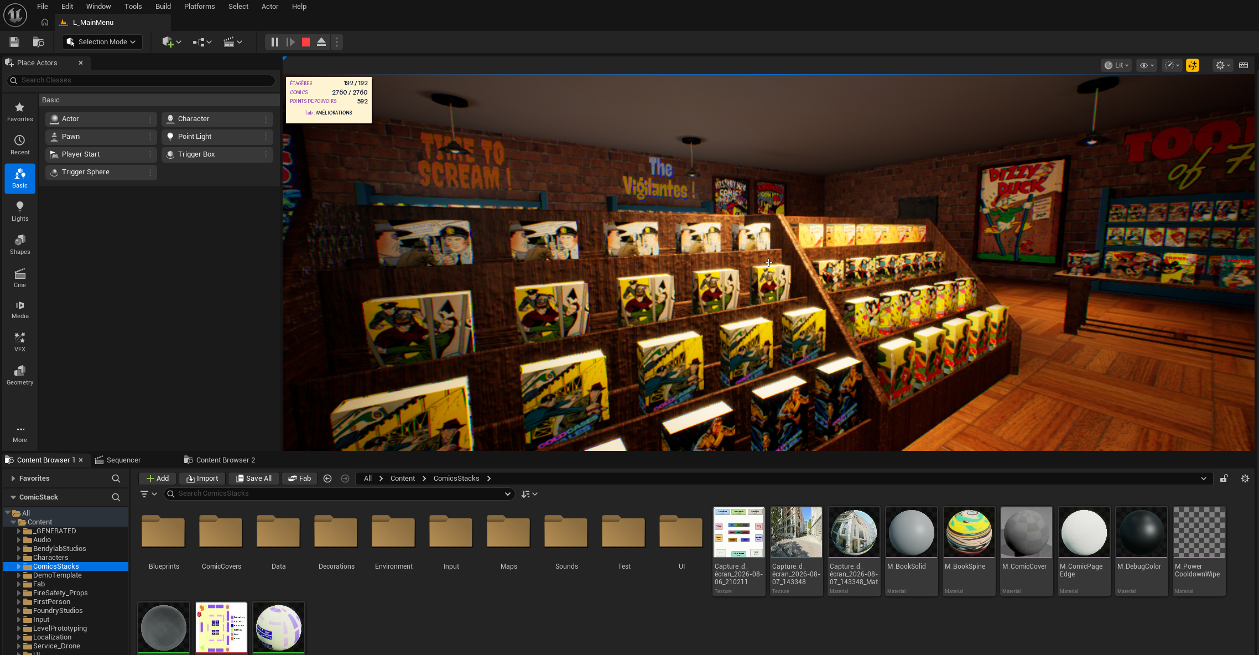
Task: Open the Selection Mode dropdown
Action: point(102,42)
